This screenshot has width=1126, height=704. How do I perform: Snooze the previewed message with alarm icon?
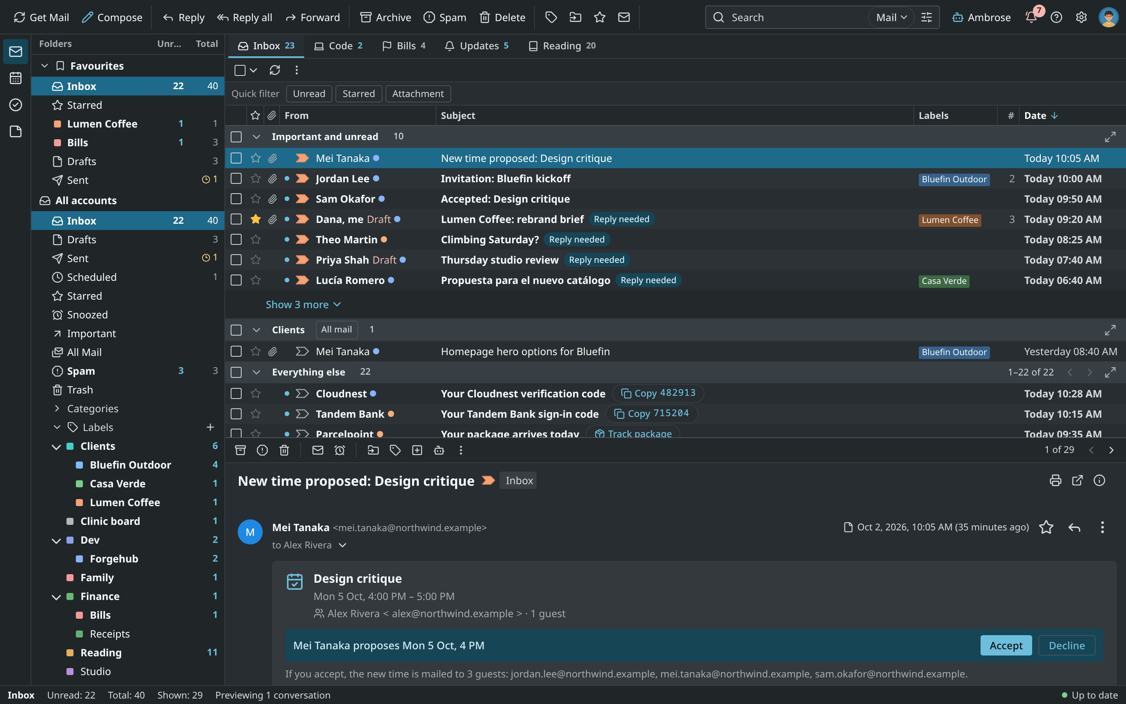pyautogui.click(x=340, y=450)
